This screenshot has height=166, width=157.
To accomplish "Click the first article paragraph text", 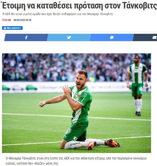I will point(76,161).
